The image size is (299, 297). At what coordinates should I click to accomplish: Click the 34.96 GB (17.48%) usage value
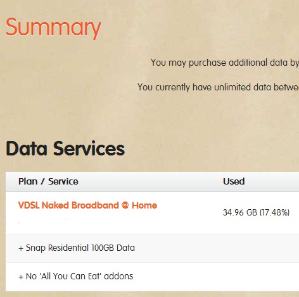pos(256,212)
